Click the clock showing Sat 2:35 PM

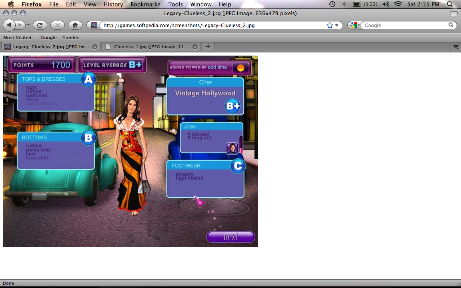point(423,4)
